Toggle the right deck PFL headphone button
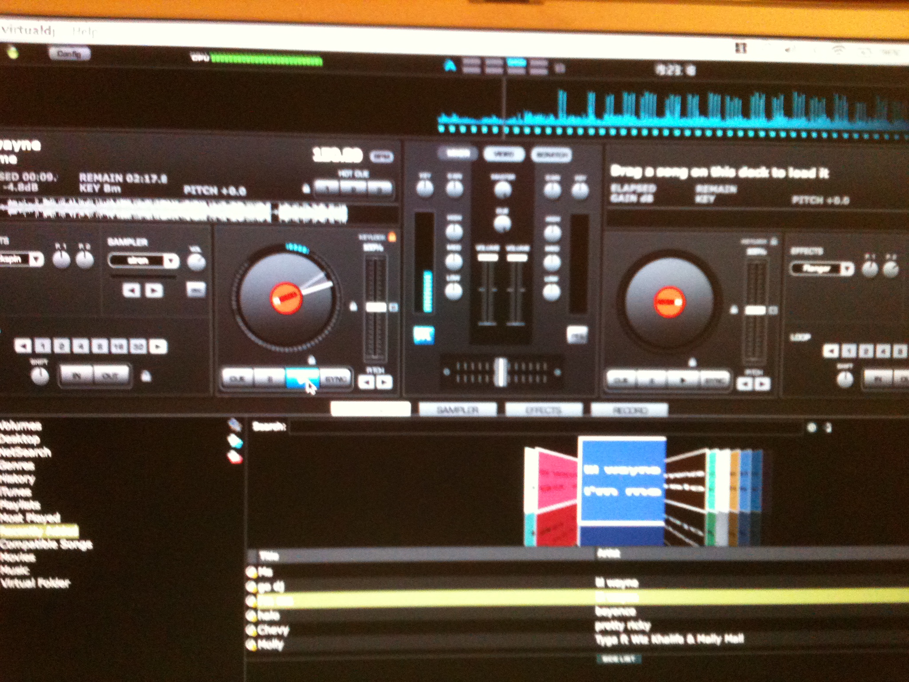Screen dimensions: 909x682 pos(577,334)
